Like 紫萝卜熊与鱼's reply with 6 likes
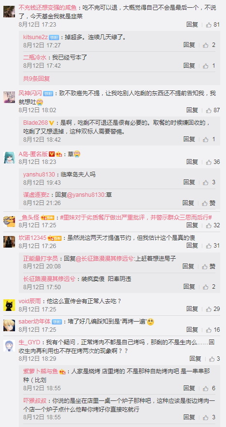The height and width of the screenshot is (427, 226). pyautogui.click(x=209, y=388)
